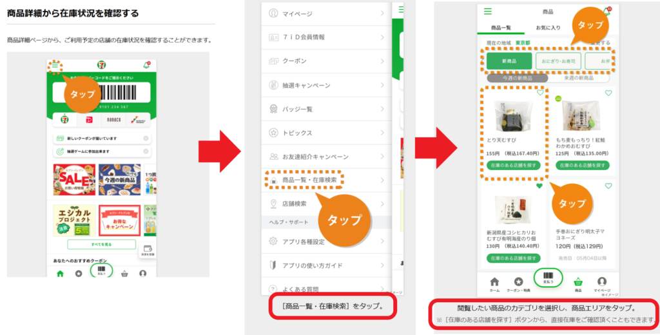This screenshot has width=660, height=335.
Task: Click the すべてを見る button
Action: pyautogui.click(x=101, y=245)
